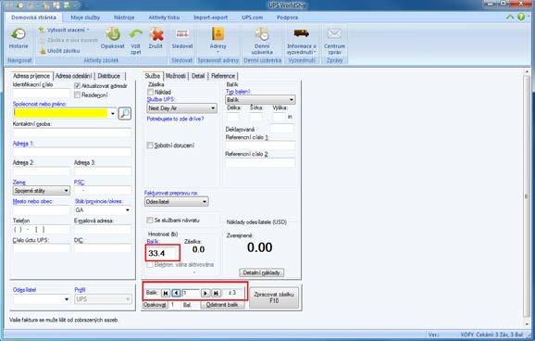
Task: Toggle Rezidenční checkbox
Action: pos(77,95)
